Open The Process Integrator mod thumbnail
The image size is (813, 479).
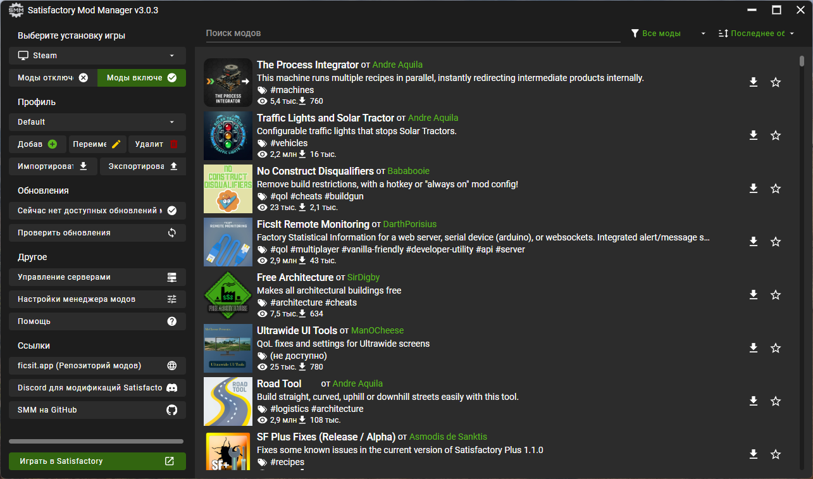click(228, 82)
